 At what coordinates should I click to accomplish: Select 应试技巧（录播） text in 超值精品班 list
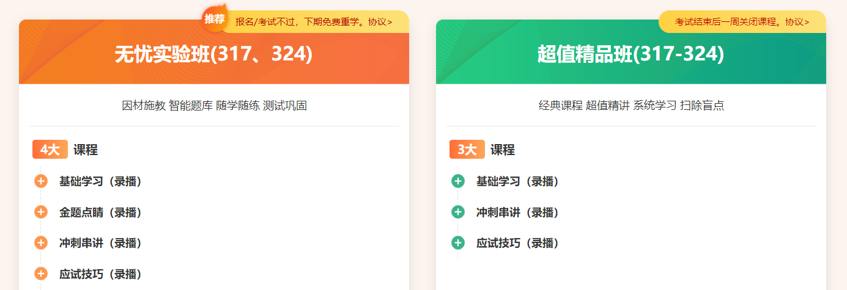coord(518,243)
